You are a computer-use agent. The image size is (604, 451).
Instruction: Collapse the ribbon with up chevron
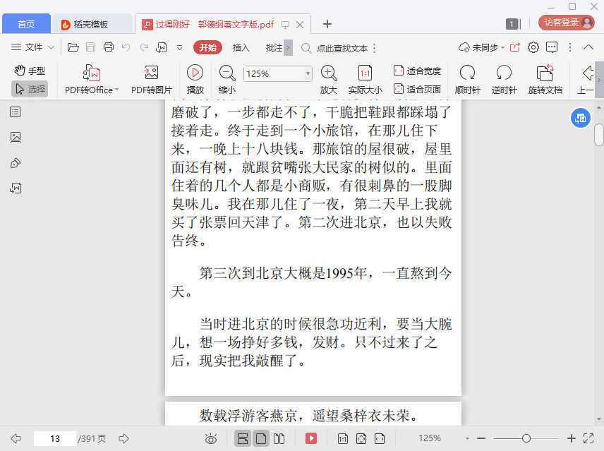(588, 47)
